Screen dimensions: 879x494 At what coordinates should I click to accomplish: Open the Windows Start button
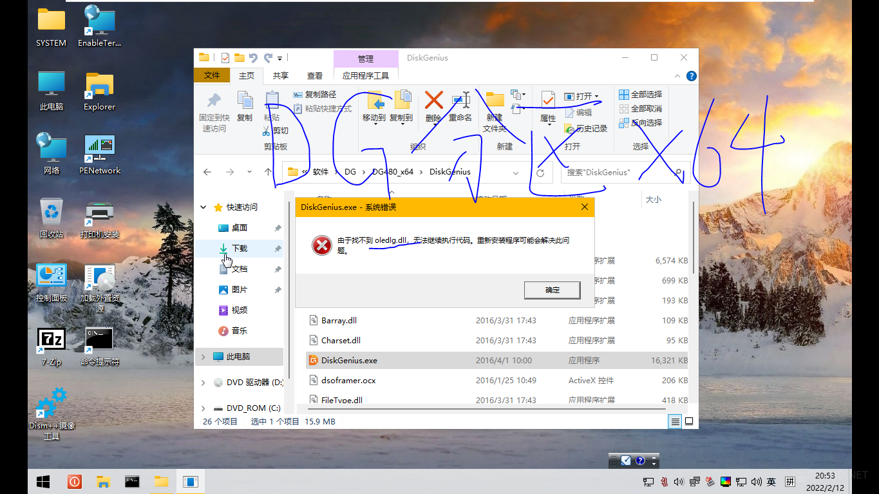click(44, 481)
